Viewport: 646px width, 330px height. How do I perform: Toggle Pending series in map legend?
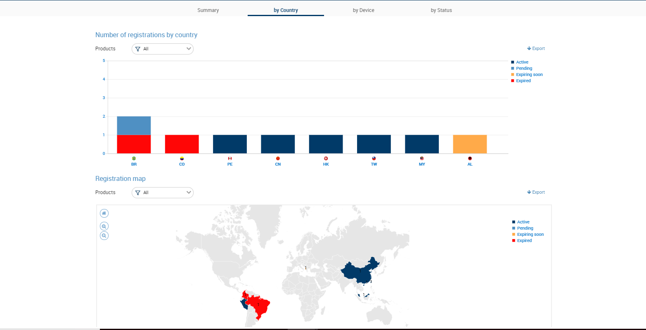coord(523,228)
